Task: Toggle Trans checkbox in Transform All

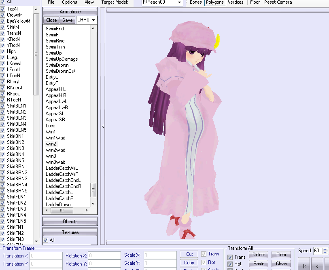Action: click(230, 257)
